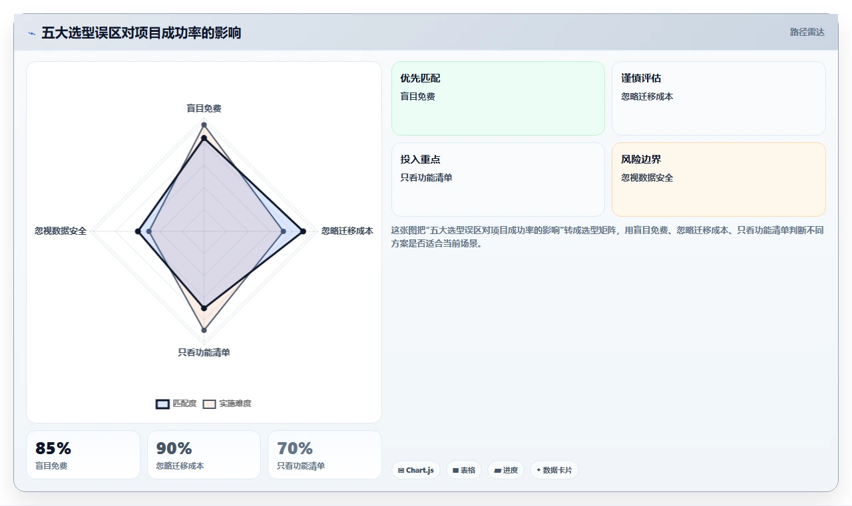This screenshot has height=506, width=852.
Task: Click the 70% 只看功能清单 stat card
Action: click(325, 455)
